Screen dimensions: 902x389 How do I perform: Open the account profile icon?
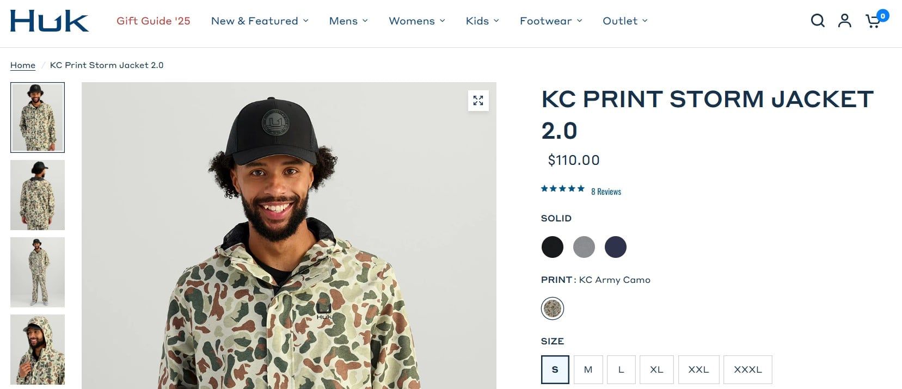click(x=844, y=21)
